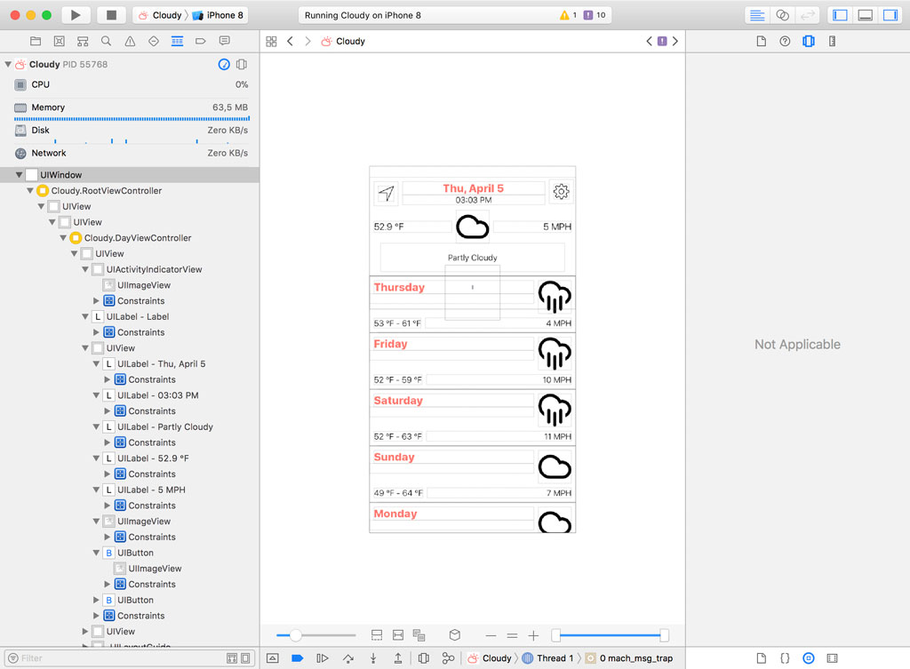Collapse the UIActivityIndicatorView node

[x=85, y=269]
